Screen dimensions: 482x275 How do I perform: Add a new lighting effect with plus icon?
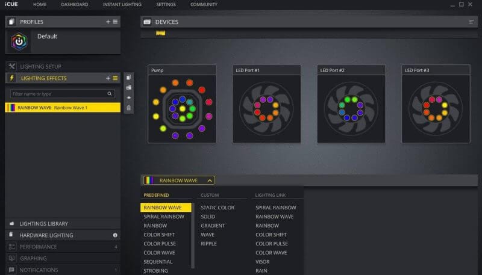pyautogui.click(x=108, y=78)
